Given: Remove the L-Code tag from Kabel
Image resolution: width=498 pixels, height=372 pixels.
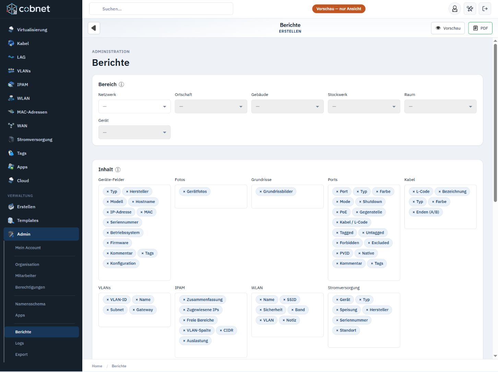Looking at the screenshot, I should 414,192.
